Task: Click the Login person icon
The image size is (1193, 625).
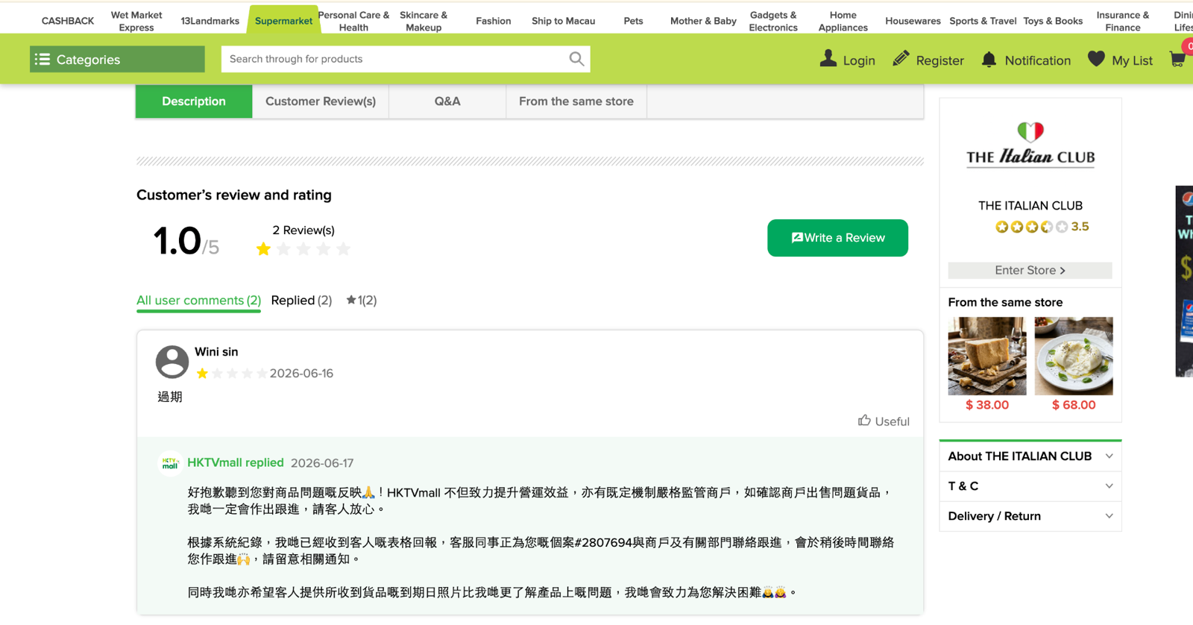Action: (828, 59)
